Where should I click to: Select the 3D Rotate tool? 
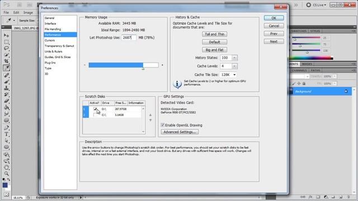6,154
